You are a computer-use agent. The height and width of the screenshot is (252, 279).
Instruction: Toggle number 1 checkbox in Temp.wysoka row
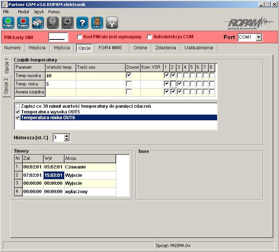tap(167, 76)
